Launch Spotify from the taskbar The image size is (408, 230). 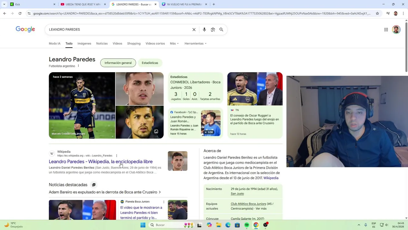(247, 225)
